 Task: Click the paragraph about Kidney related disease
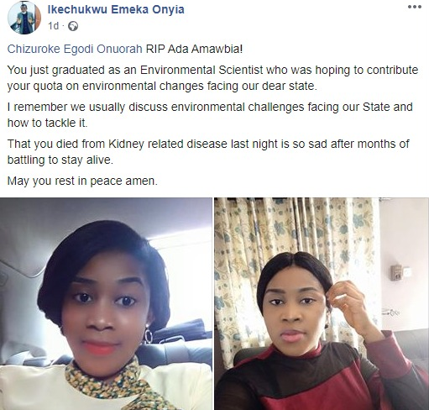click(x=208, y=152)
